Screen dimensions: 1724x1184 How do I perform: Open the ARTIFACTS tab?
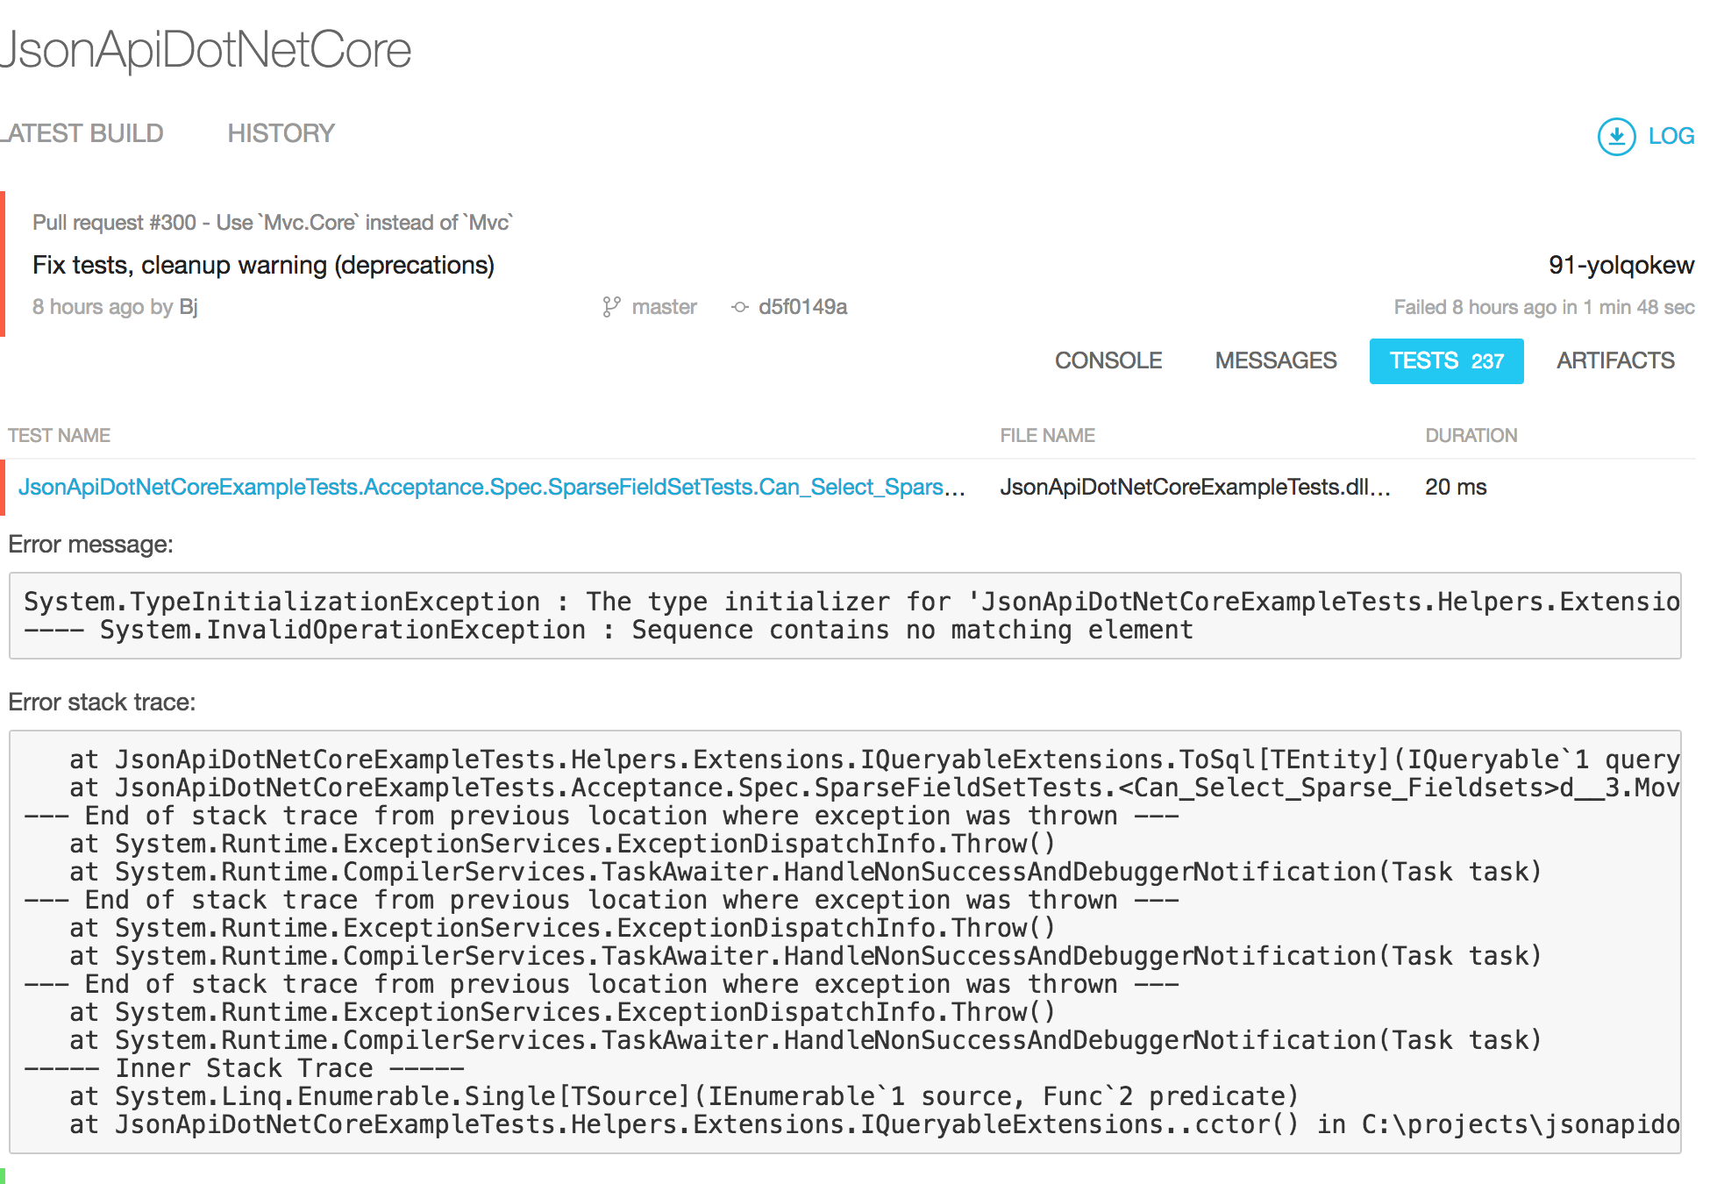pos(1615,360)
